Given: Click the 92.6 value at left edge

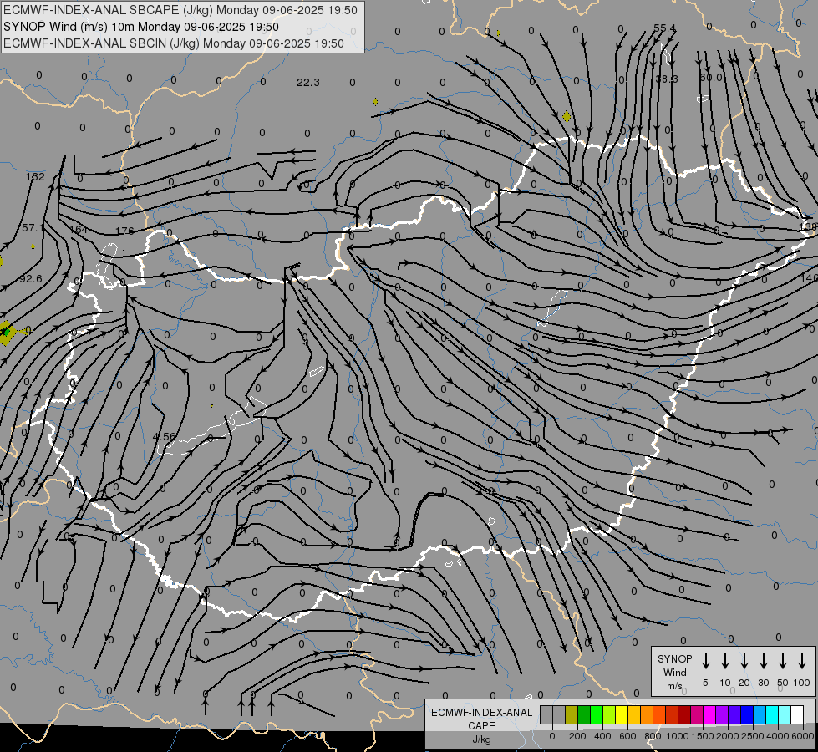Looking at the screenshot, I should [x=31, y=279].
